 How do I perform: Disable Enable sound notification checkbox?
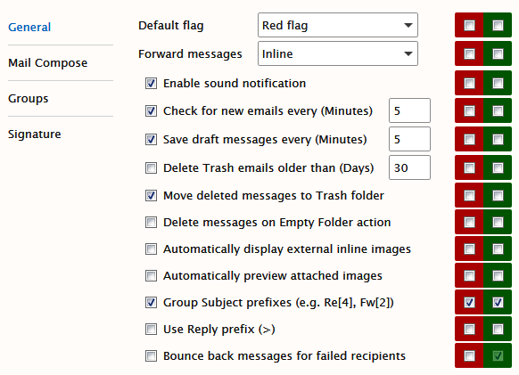151,84
